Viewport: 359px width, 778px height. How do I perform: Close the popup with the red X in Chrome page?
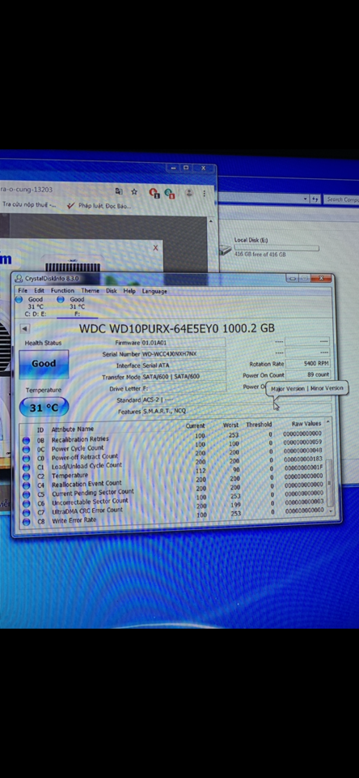click(x=155, y=247)
